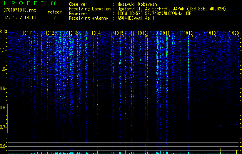Click the 1920 time marker
The image size is (242, 154).
pyautogui.click(x=234, y=33)
